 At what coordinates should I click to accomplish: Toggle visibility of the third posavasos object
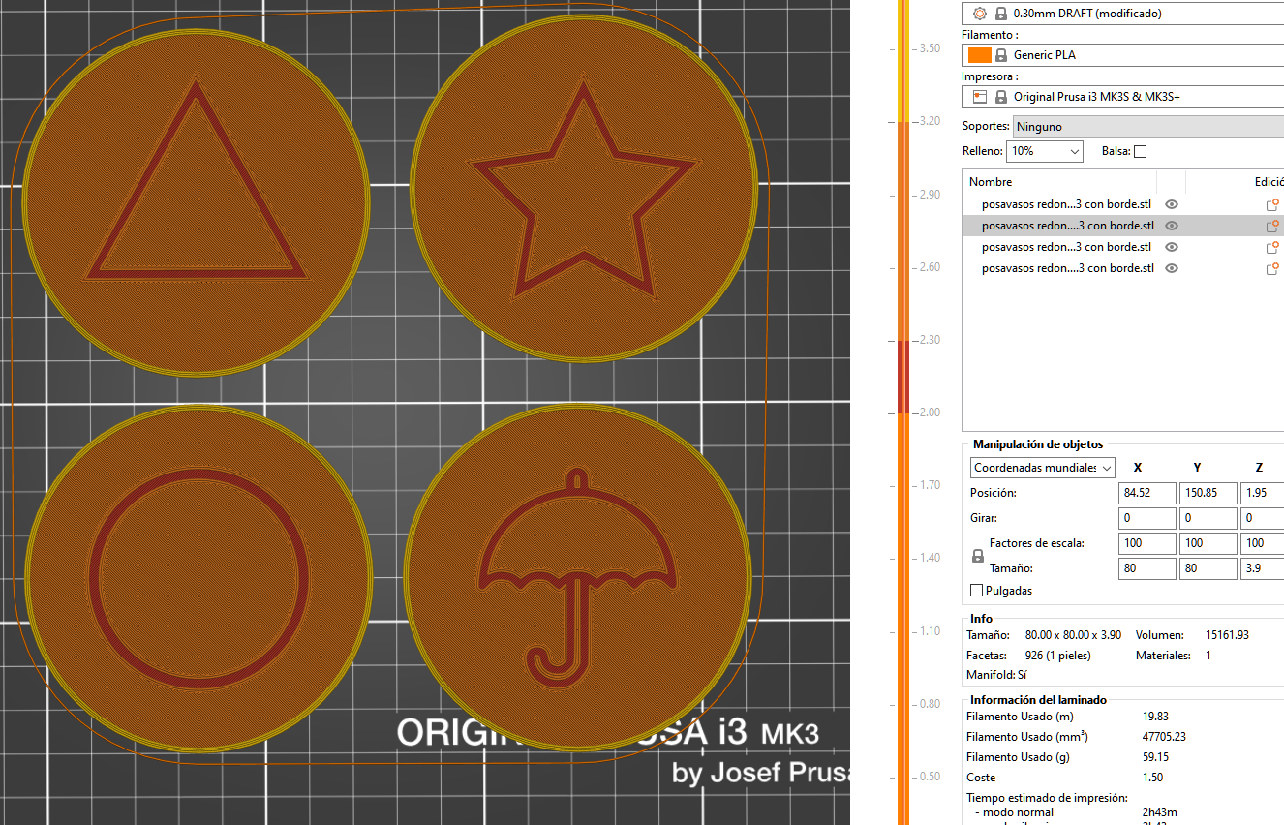pos(1172,247)
